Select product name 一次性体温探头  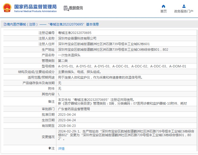(x=69, y=55)
